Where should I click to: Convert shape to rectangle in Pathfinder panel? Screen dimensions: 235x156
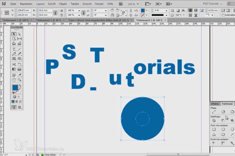pos(214,129)
